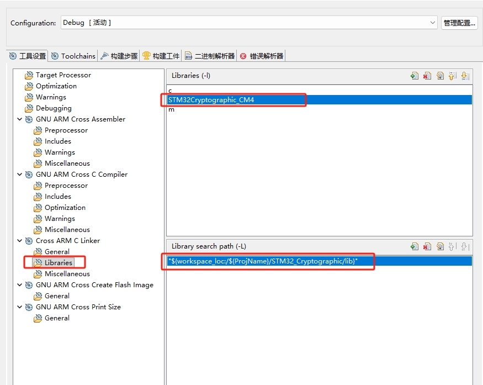Open the 错误解析器 tab

coord(262,56)
